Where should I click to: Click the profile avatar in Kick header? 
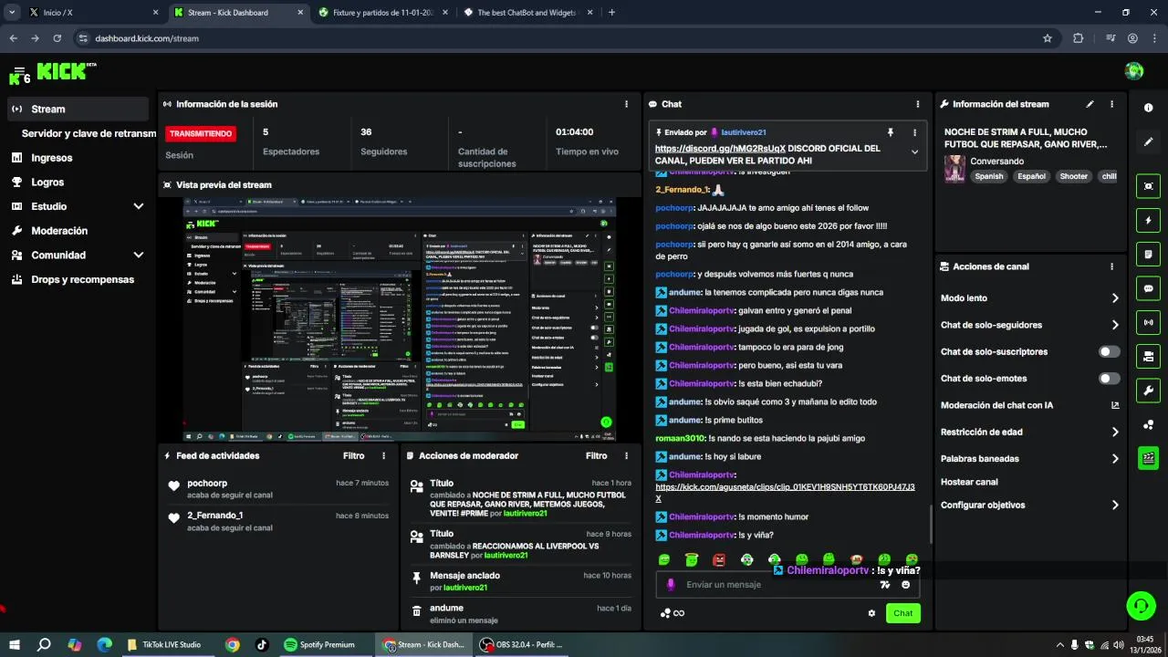pos(1134,71)
